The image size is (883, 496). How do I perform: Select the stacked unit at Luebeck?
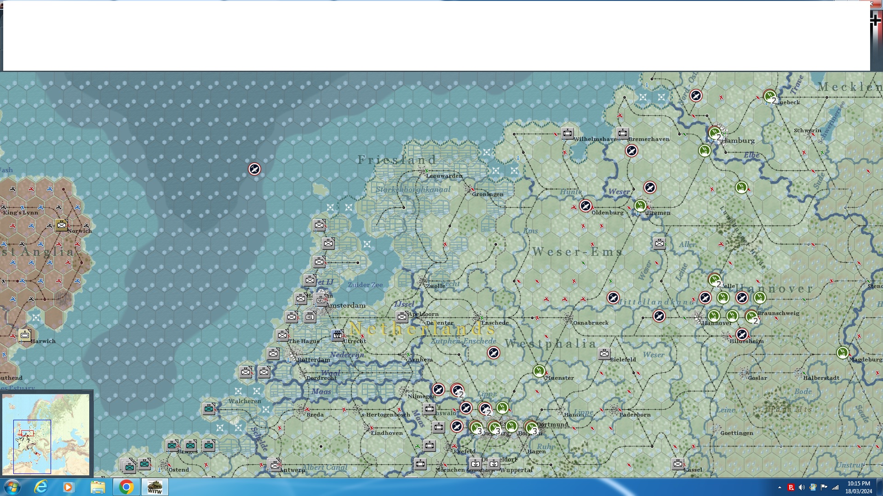pyautogui.click(x=769, y=96)
